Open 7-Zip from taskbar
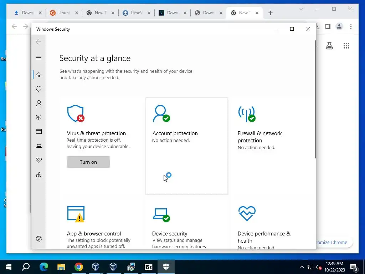The height and width of the screenshot is (274, 365). (148, 267)
